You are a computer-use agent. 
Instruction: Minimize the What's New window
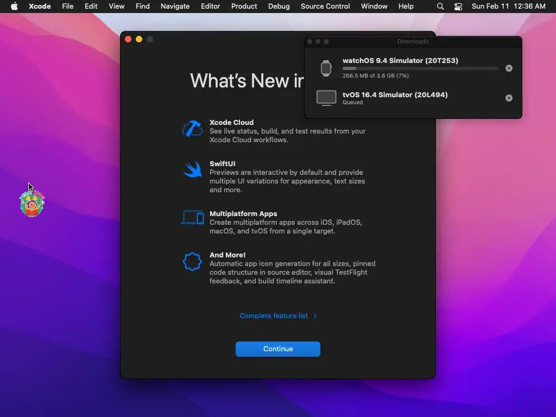coord(139,39)
